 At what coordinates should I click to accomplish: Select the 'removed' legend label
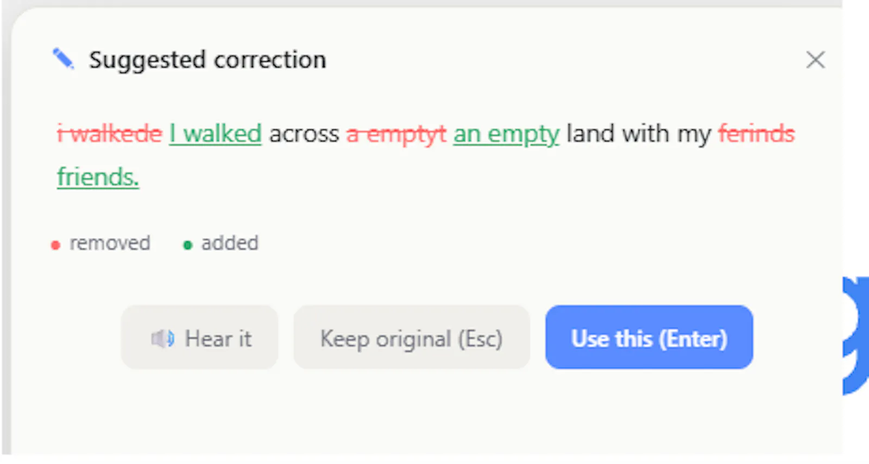point(110,243)
